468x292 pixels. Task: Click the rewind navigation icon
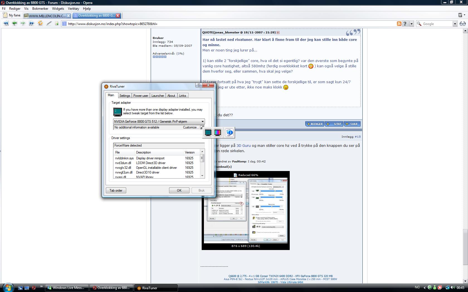(6, 24)
